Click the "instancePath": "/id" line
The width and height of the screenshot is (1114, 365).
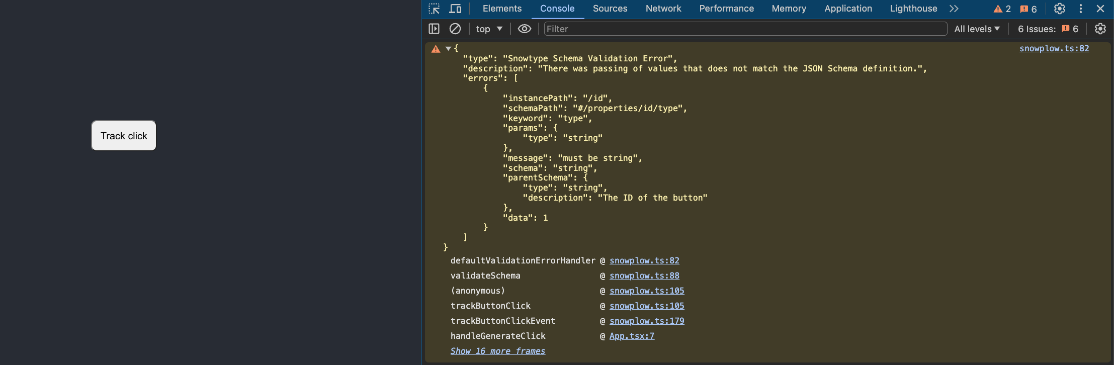pos(557,98)
